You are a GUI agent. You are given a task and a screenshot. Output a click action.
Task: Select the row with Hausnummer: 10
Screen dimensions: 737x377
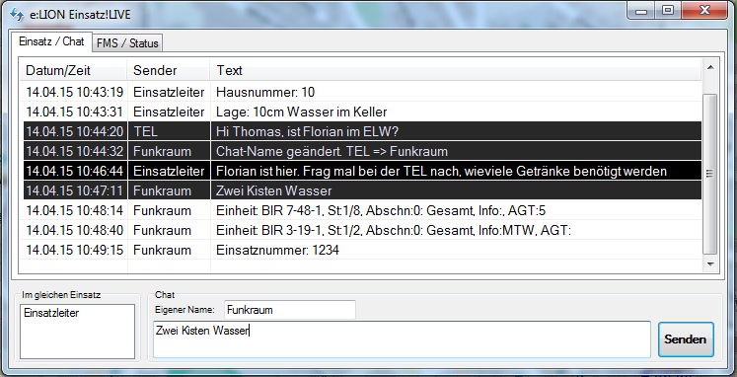362,92
